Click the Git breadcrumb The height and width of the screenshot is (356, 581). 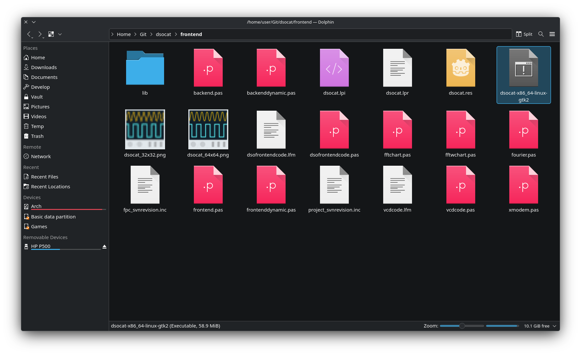143,34
